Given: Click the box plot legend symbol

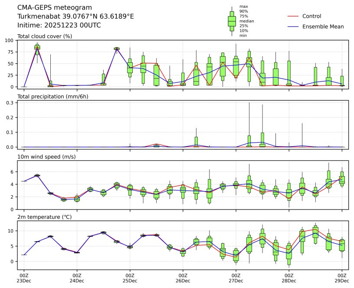Looking at the screenshot, I should [x=232, y=21].
